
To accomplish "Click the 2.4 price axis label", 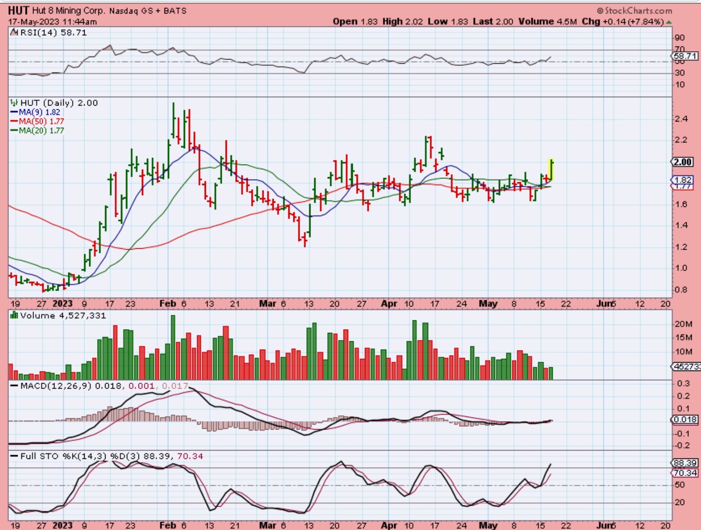I will tap(681, 119).
